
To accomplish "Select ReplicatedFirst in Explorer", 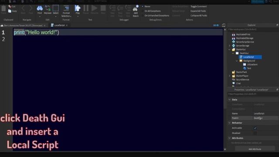I will (x=243, y=34).
